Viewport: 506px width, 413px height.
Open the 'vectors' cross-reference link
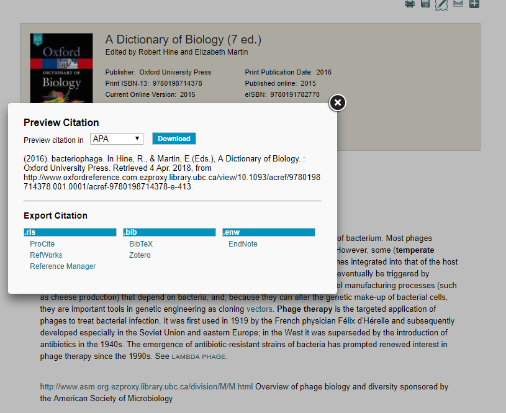tap(259, 309)
